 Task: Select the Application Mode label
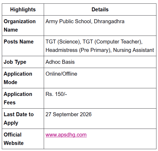18,78
